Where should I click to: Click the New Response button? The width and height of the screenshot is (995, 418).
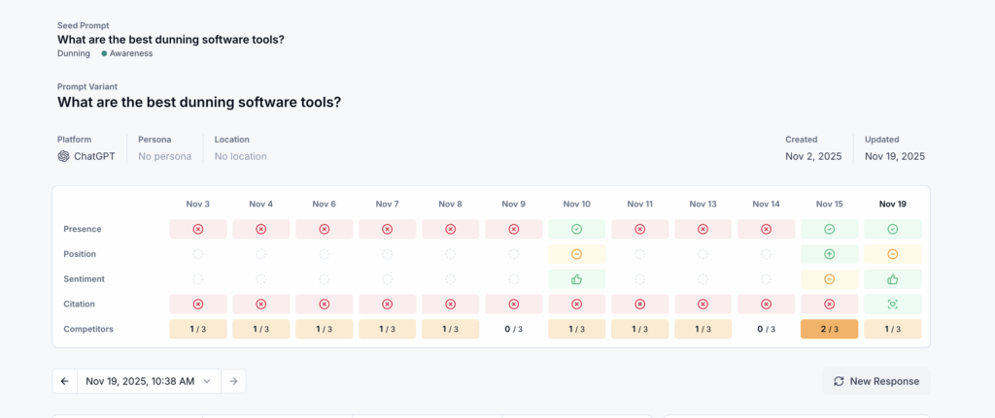click(x=875, y=381)
